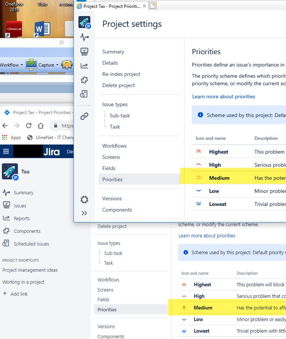Click Highest priority icon in IE window

click(199, 151)
